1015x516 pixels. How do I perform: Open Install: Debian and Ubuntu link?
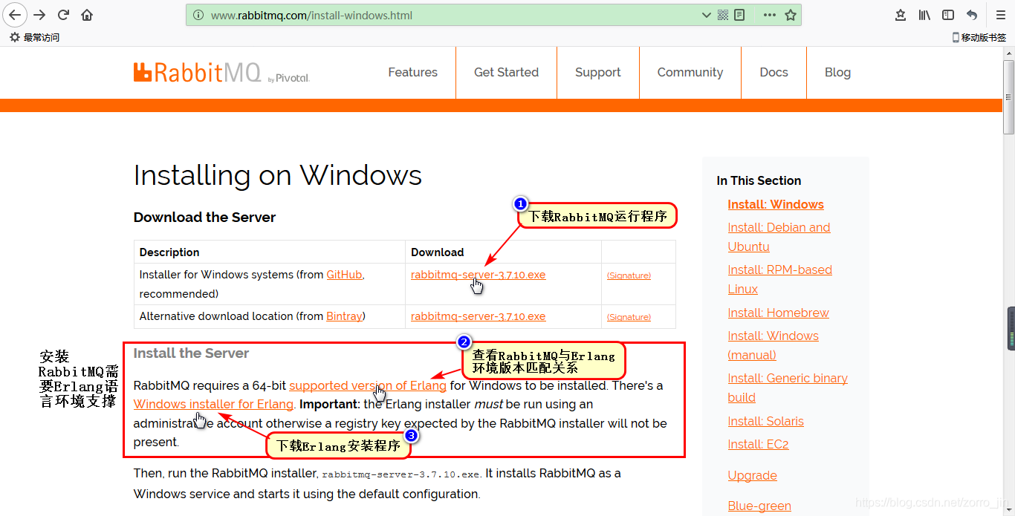point(779,237)
